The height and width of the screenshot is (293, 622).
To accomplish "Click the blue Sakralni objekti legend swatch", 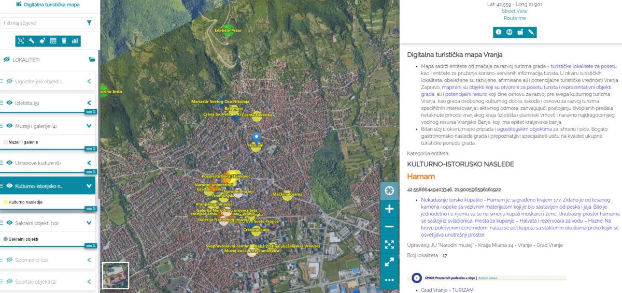I will 6,239.
